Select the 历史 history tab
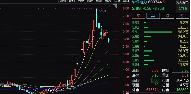The width and height of the screenshot is (191, 94). (81, 1)
